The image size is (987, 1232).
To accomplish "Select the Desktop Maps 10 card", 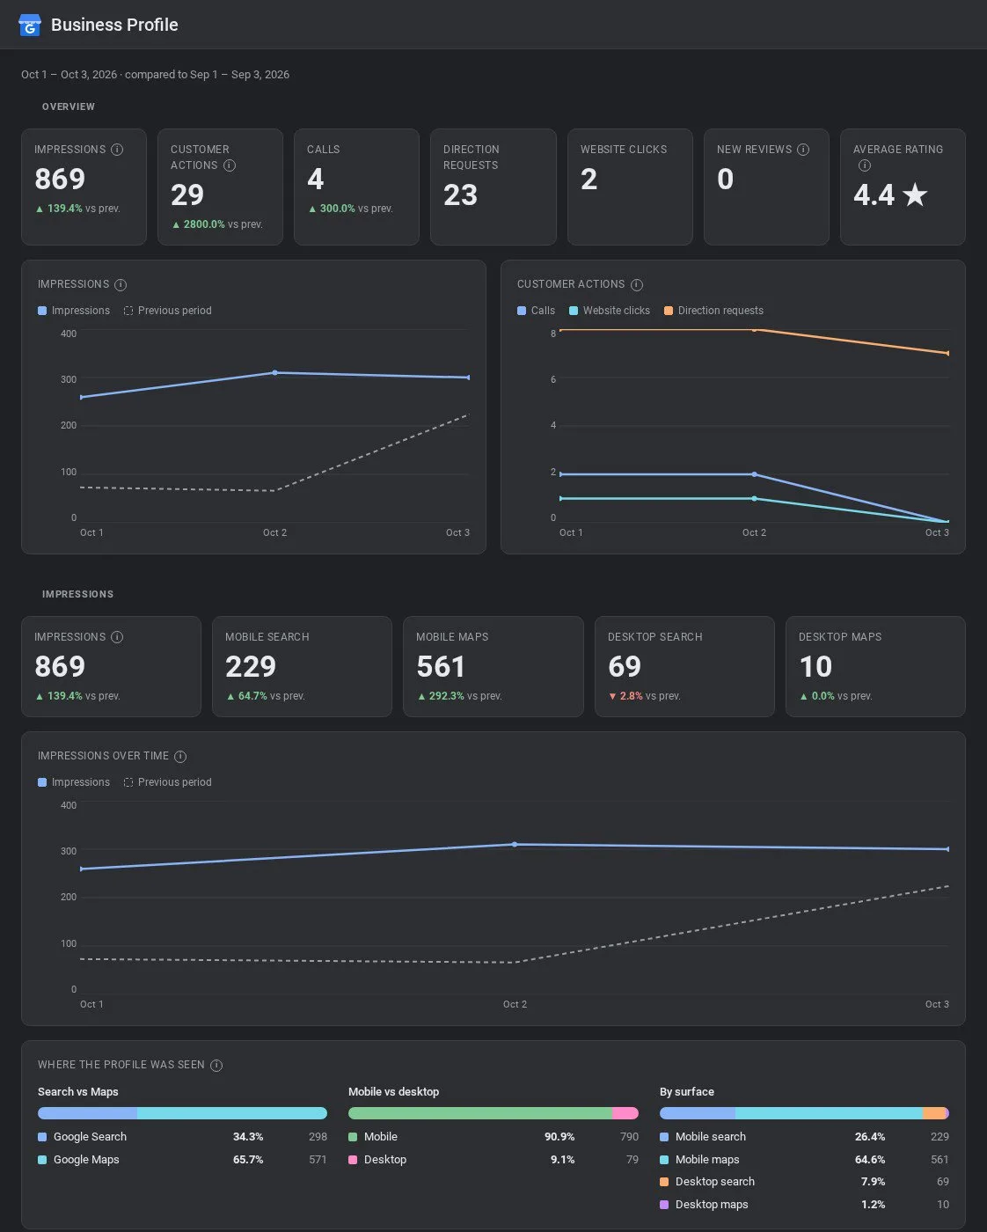I will coord(875,666).
